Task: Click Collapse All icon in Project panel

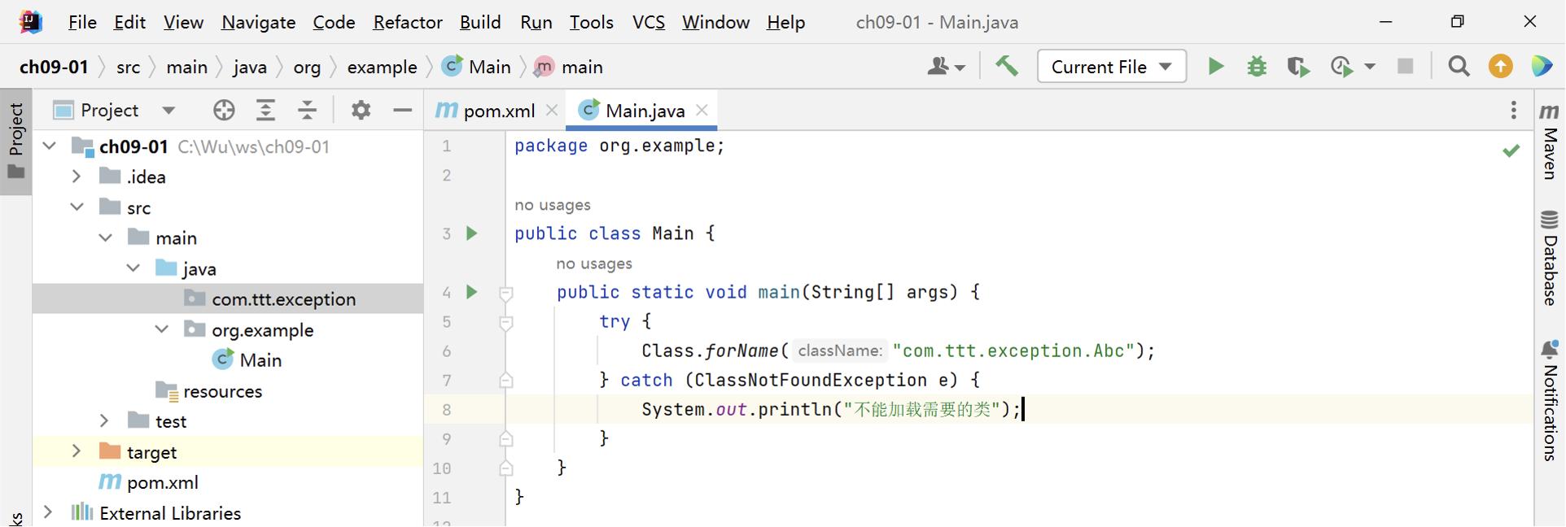Action: click(x=308, y=110)
